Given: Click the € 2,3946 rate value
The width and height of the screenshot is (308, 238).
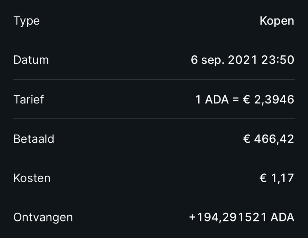Looking at the screenshot, I should tap(269, 100).
